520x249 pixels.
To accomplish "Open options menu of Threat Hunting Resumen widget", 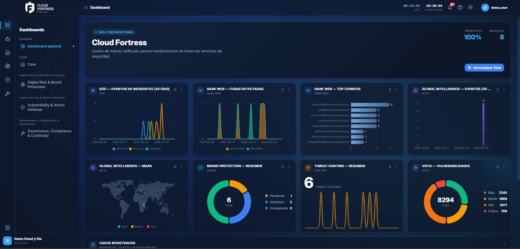I will (396, 167).
